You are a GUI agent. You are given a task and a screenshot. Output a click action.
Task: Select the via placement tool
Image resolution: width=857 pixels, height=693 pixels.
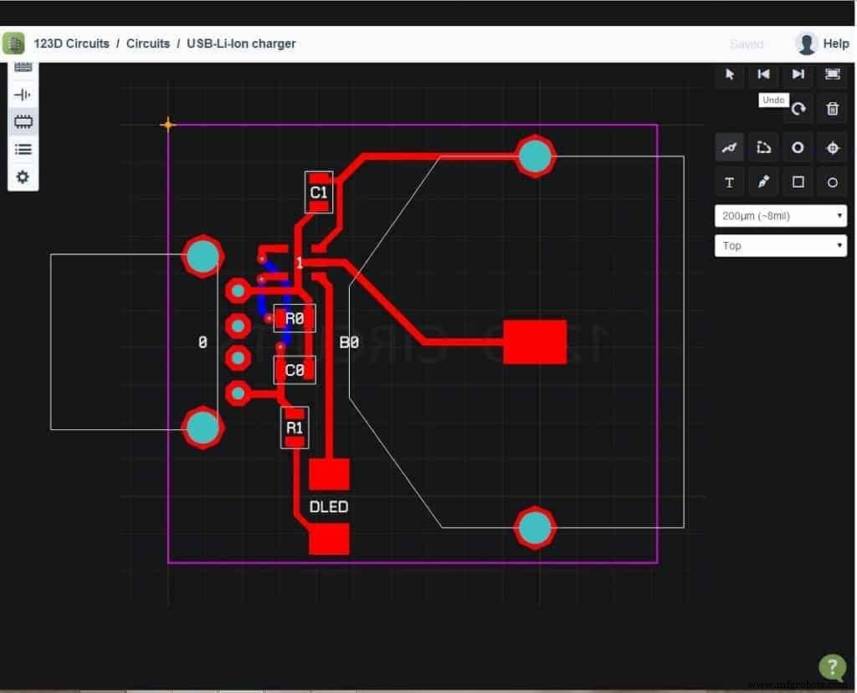tap(797, 147)
